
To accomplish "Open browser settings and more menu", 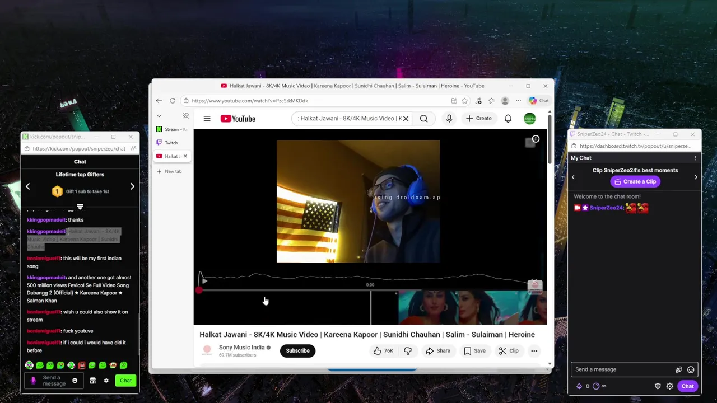I will coord(518,101).
